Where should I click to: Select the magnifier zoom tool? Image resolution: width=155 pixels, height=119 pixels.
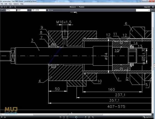tap(93, 117)
